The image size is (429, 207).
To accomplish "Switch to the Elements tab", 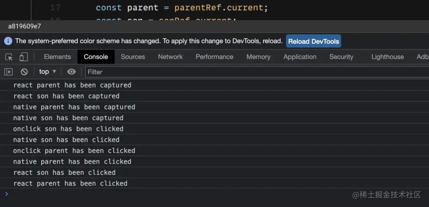I will [57, 57].
